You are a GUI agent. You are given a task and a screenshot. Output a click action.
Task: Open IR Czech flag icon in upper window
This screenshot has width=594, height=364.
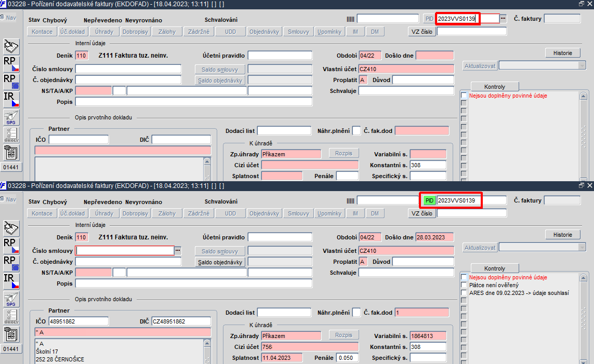click(11, 100)
